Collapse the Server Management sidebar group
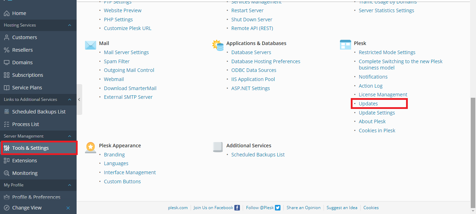 69,136
